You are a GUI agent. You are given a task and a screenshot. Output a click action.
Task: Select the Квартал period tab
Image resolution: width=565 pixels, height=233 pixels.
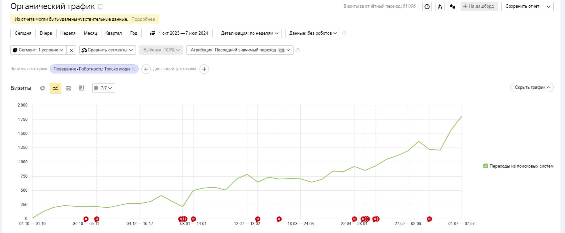coord(113,33)
